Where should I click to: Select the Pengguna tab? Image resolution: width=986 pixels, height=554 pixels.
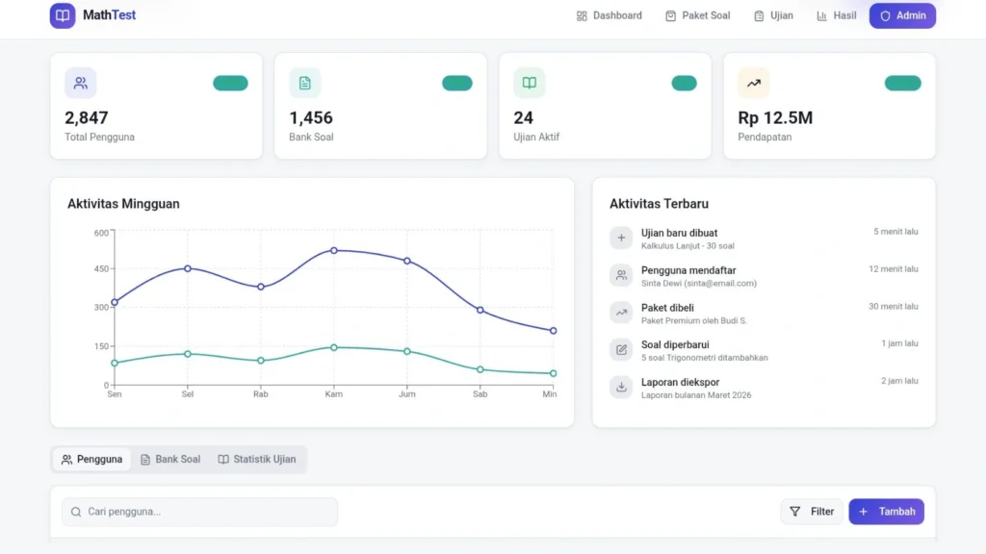[91, 459]
